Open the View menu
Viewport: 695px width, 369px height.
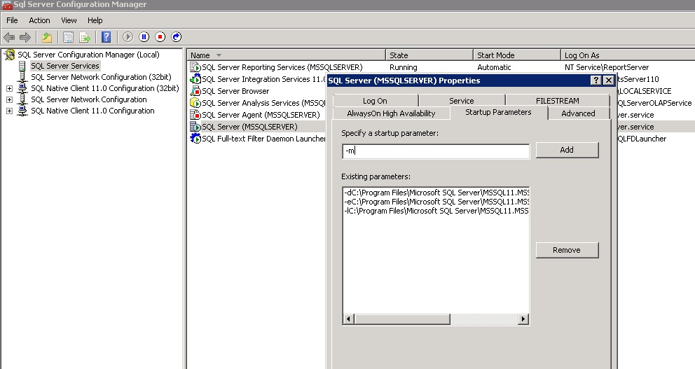coord(69,20)
